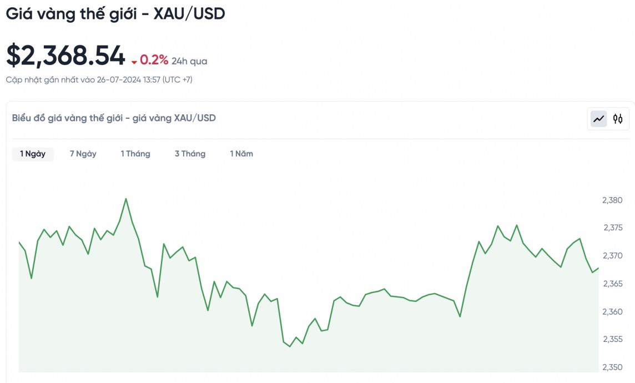Click the 0.2% change percentage
Viewport: 635px width, 383px height.
click(x=154, y=60)
